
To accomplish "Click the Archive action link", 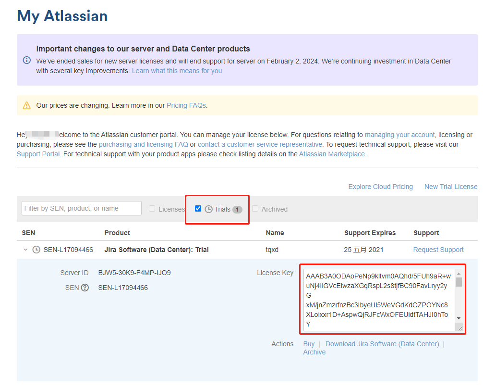I will coord(314,352).
